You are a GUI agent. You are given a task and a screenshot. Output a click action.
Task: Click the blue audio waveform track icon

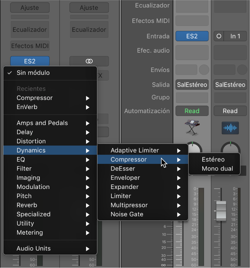230,127
